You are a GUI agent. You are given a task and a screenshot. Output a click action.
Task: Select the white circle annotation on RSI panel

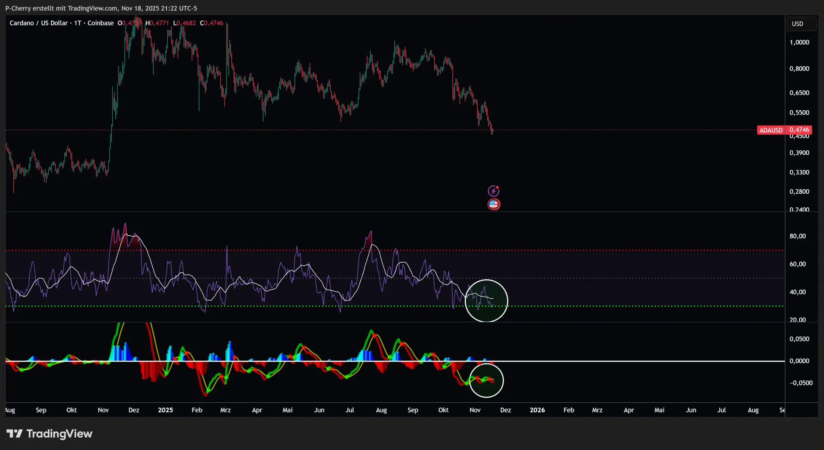pos(487,301)
